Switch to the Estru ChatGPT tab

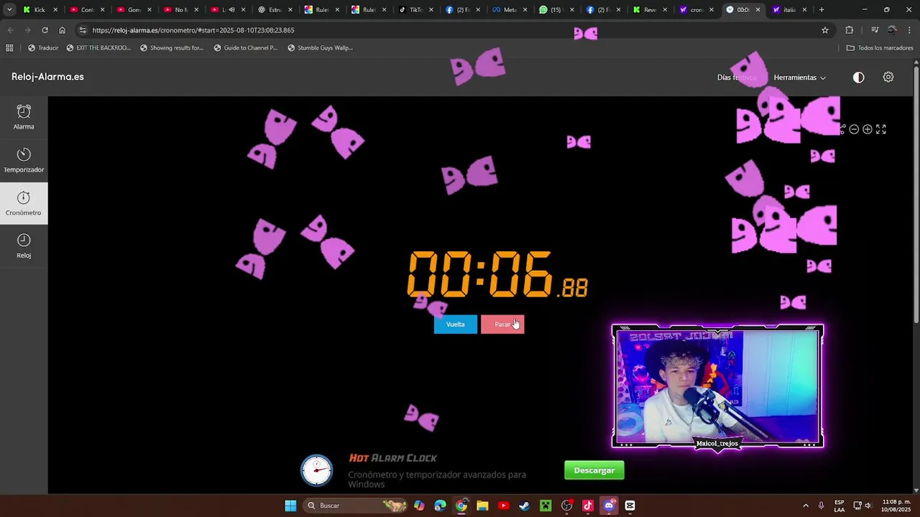[275, 10]
